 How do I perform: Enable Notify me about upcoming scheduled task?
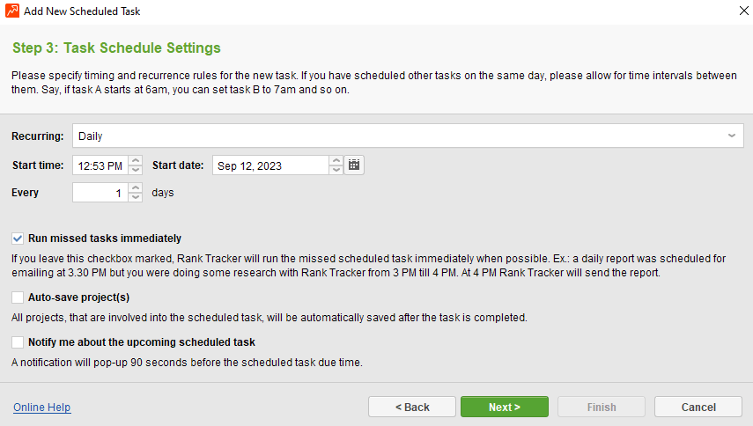pos(18,342)
